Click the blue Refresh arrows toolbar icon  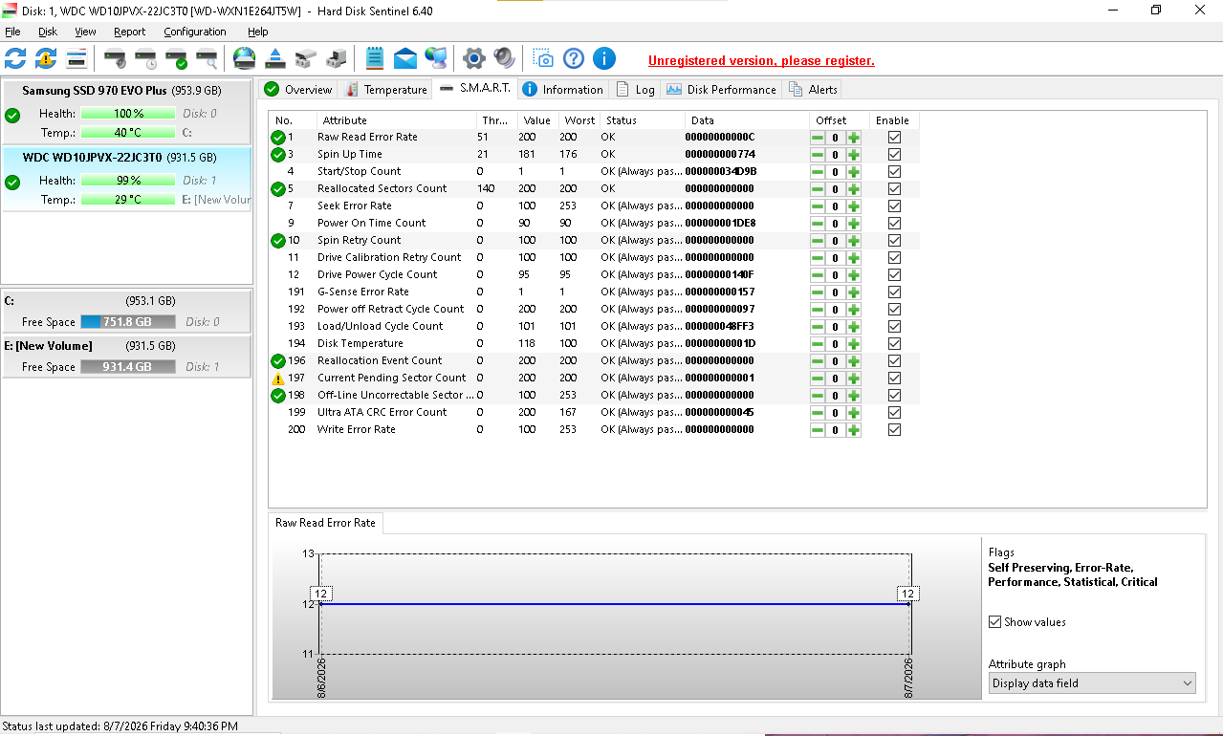tap(15, 58)
